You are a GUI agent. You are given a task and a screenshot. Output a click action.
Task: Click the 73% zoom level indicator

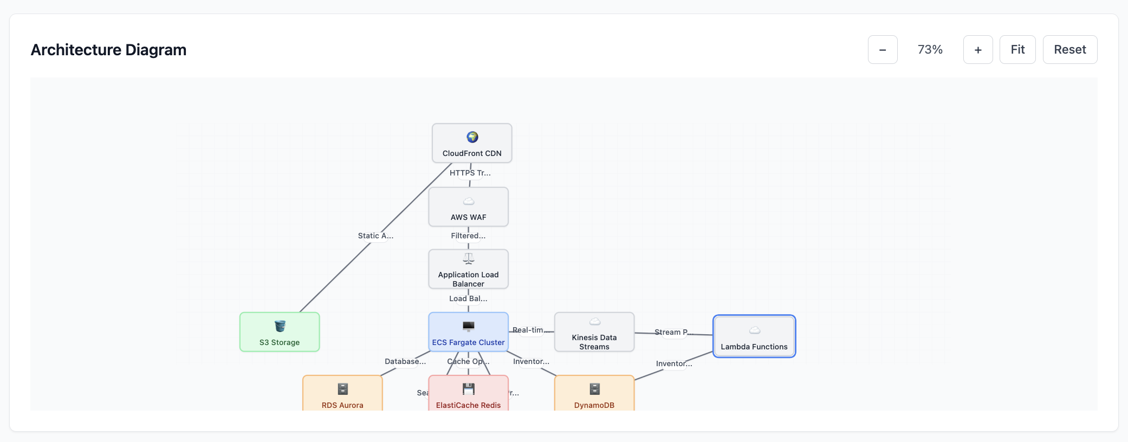click(930, 50)
